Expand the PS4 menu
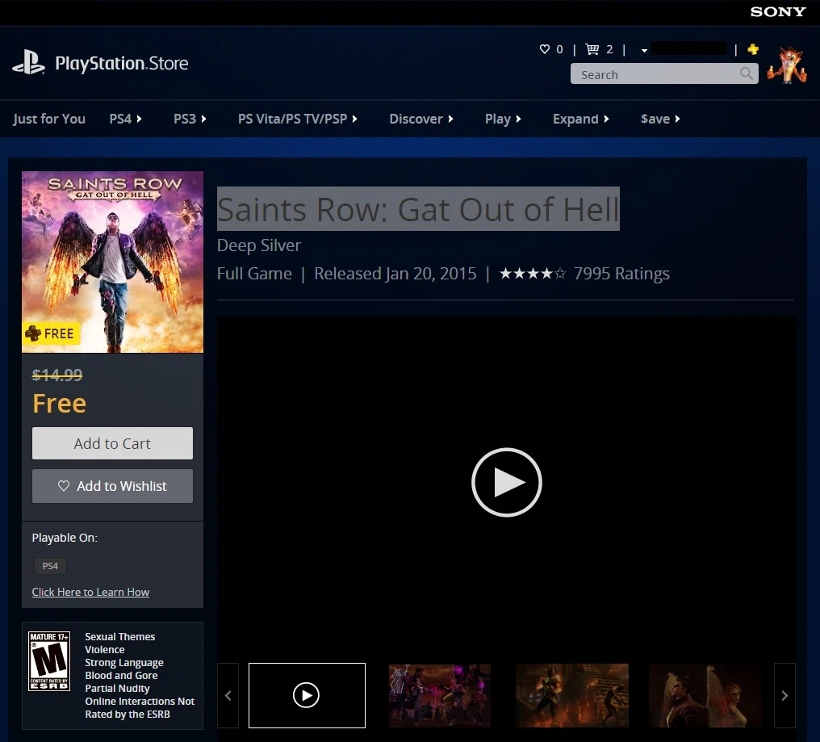This screenshot has width=820, height=742. click(126, 119)
